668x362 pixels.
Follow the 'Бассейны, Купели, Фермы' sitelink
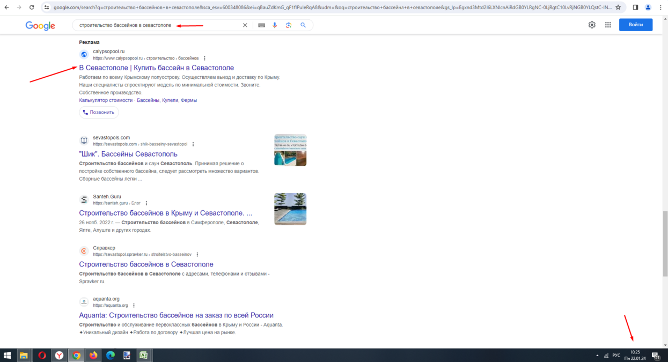tap(167, 100)
